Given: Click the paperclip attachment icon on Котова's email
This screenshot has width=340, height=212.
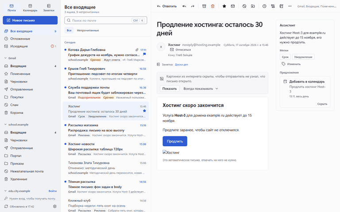Looking at the screenshot, I should (137, 50).
